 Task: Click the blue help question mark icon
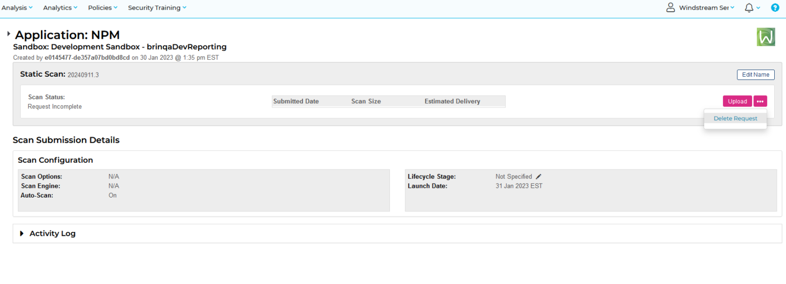point(775,8)
